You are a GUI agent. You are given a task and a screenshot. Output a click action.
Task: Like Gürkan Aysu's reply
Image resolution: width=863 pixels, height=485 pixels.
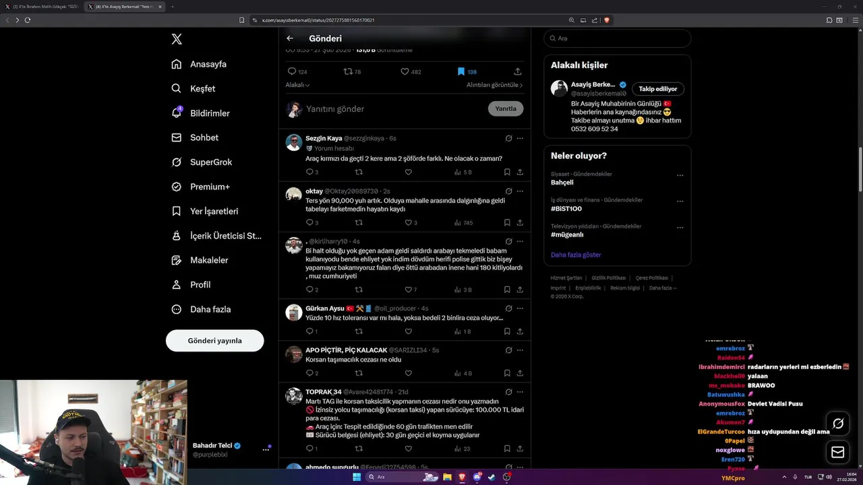(408, 331)
